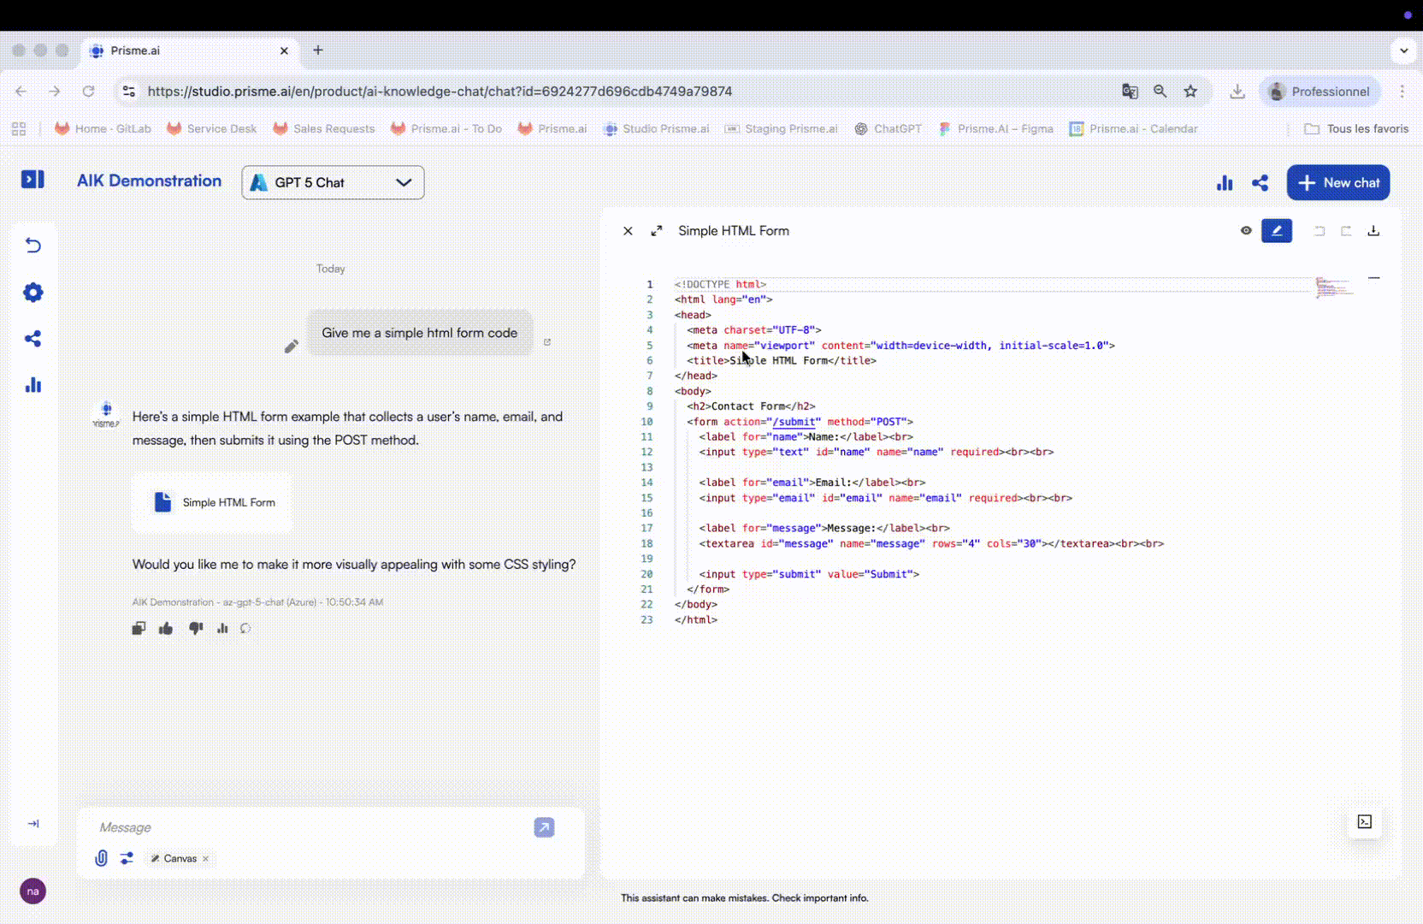Screen dimensions: 1423x924
Task: Reload the page
Action: click(88, 91)
